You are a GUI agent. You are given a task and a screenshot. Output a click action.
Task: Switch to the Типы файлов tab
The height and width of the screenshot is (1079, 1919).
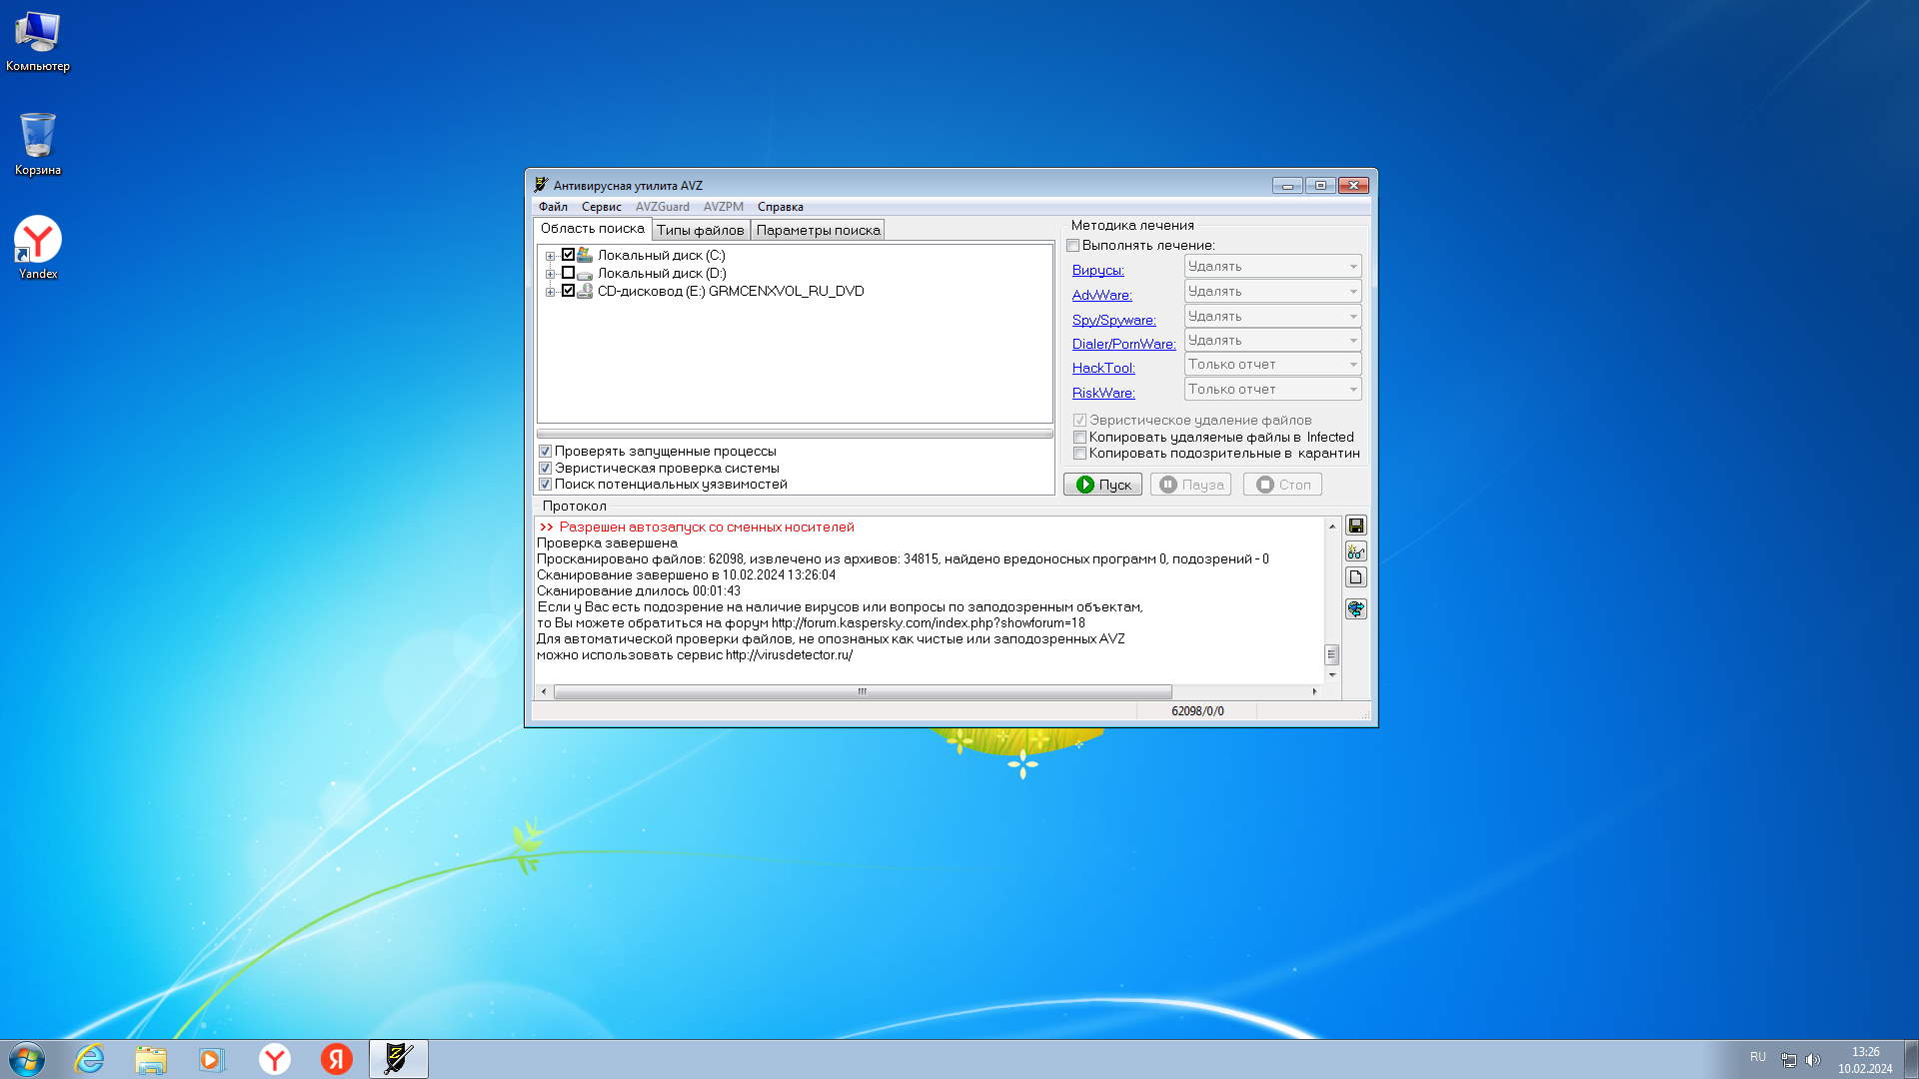pos(700,230)
